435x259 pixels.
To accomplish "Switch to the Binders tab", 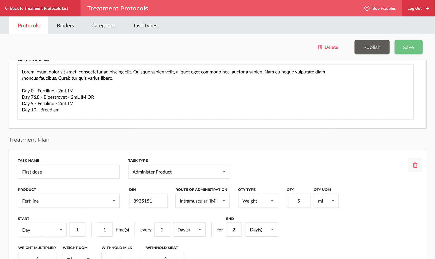I will click(x=65, y=26).
